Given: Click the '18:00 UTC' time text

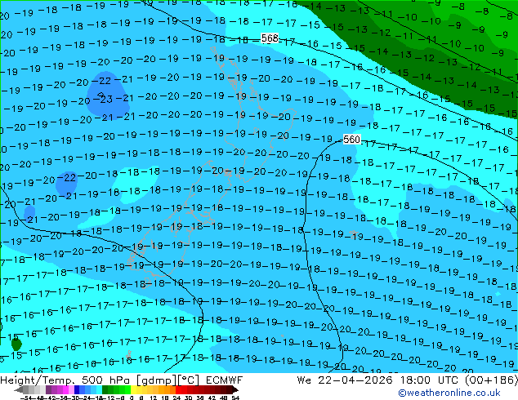Looking at the screenshot, I should pos(429,380).
